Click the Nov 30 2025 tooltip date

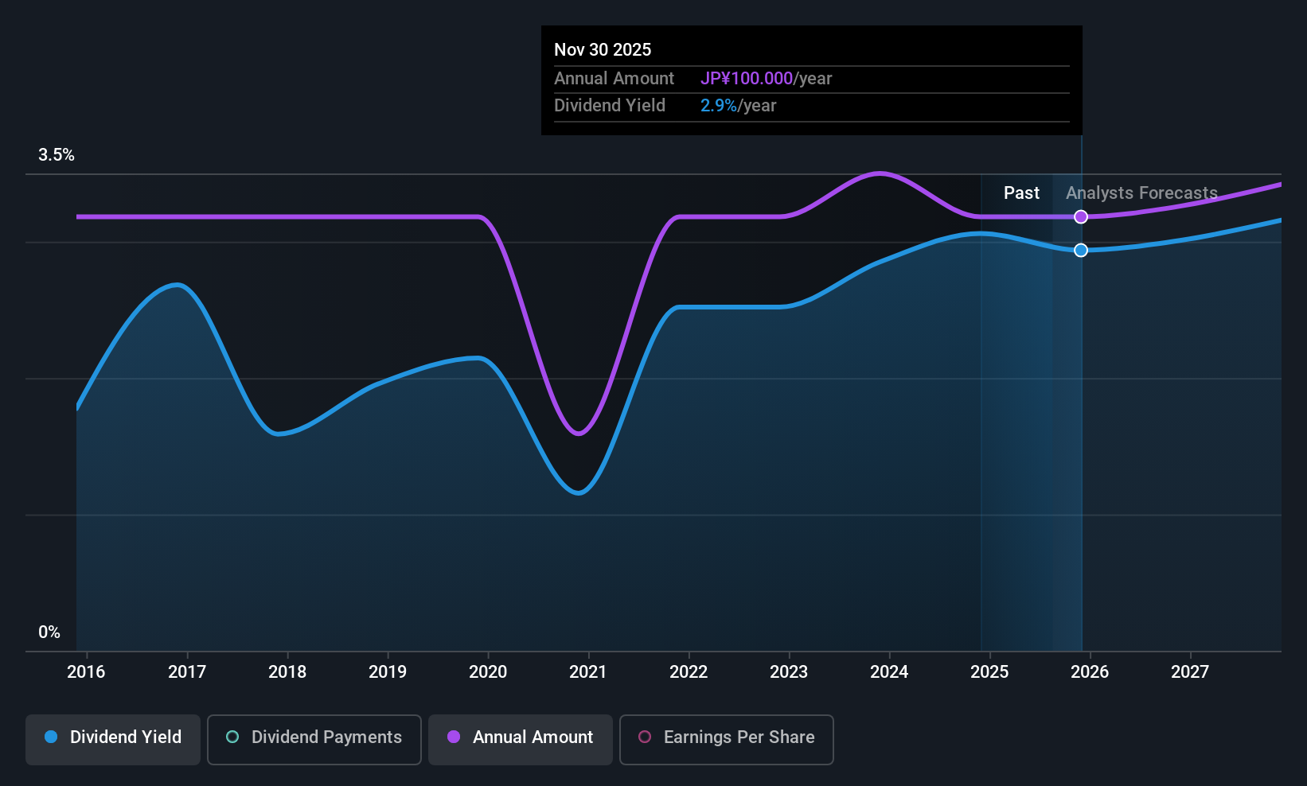click(603, 50)
